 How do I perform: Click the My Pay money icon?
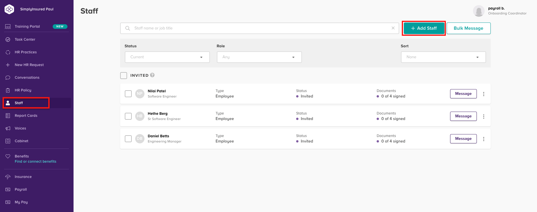(x=8, y=202)
